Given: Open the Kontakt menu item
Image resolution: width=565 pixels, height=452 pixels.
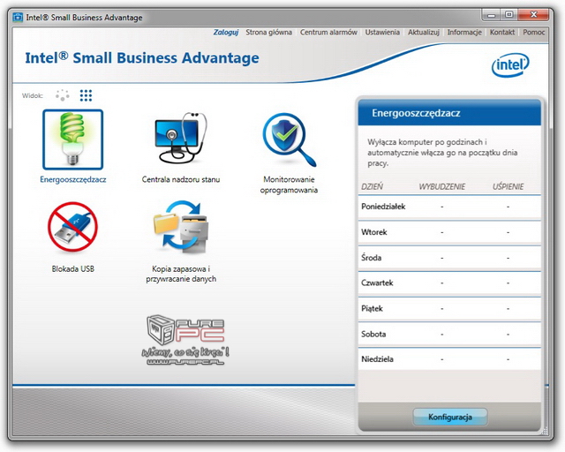Looking at the screenshot, I should tap(502, 33).
